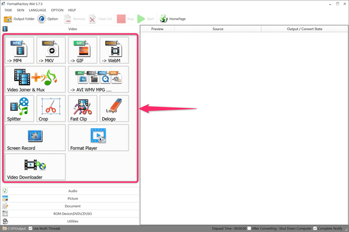Open the Delogo tool
Viewport: 349px width, 232px height.
pos(114,108)
